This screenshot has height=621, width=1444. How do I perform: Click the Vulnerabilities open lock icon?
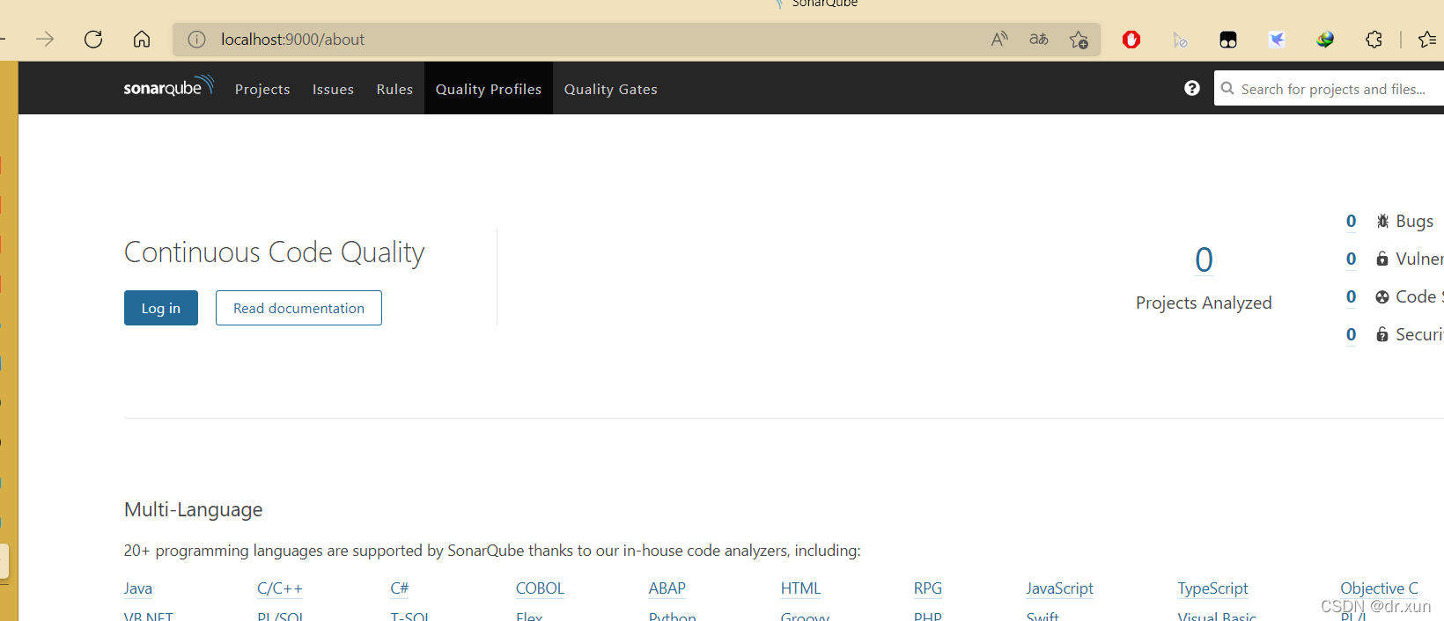pyautogui.click(x=1382, y=259)
